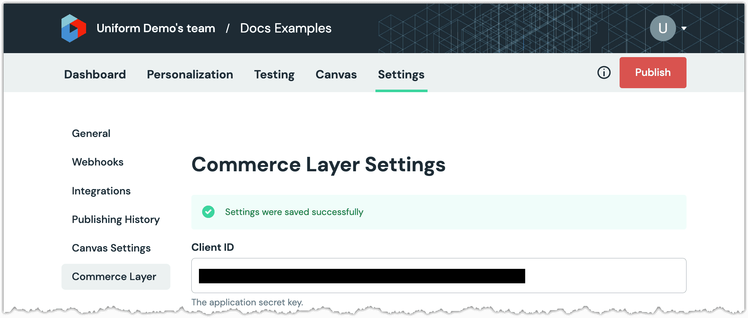Select Commerce Layer sidebar item

116,276
